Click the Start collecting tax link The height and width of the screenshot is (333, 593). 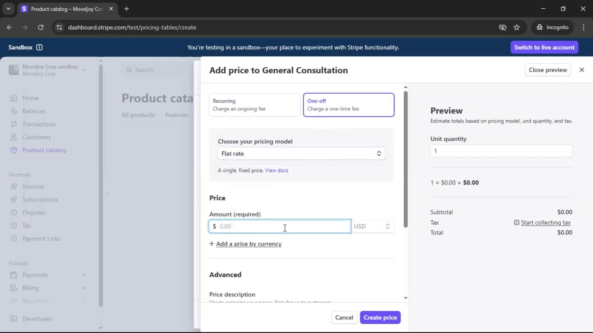545,223
